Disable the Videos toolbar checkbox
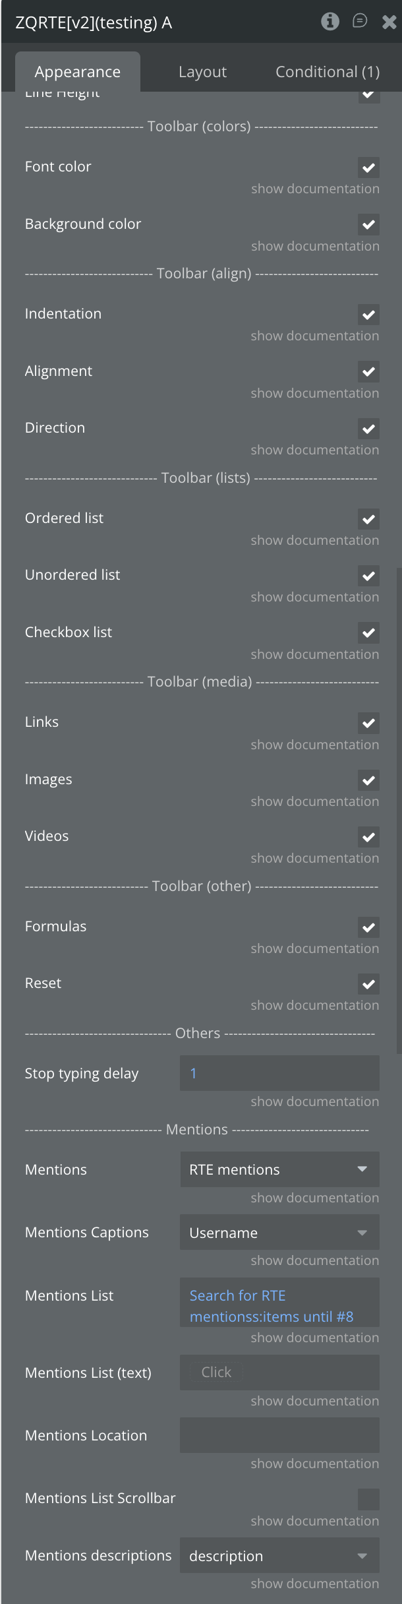The height and width of the screenshot is (1604, 402). click(368, 837)
